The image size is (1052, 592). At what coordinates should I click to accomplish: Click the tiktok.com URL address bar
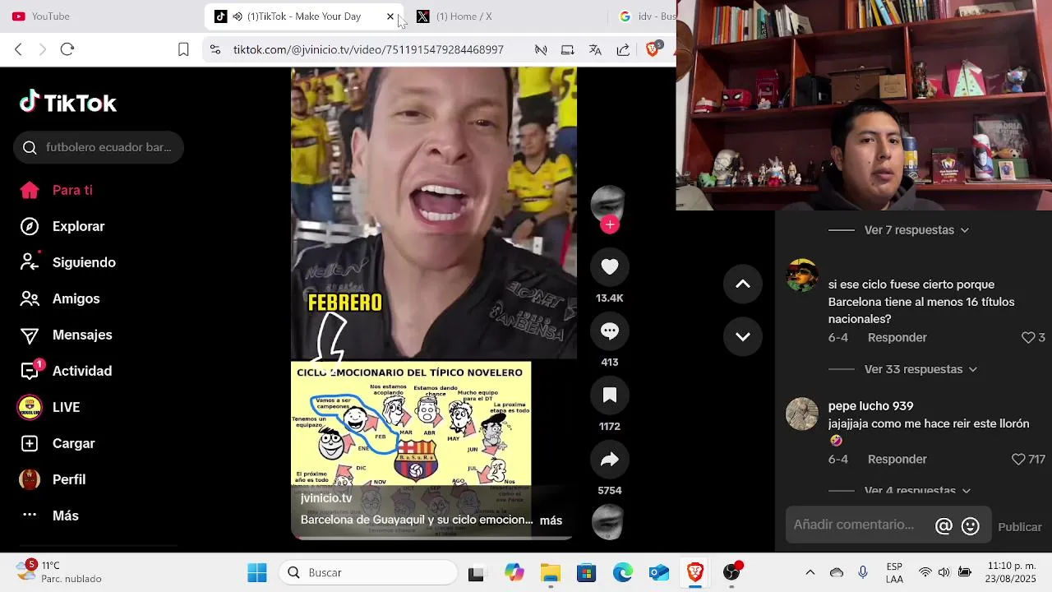click(368, 49)
